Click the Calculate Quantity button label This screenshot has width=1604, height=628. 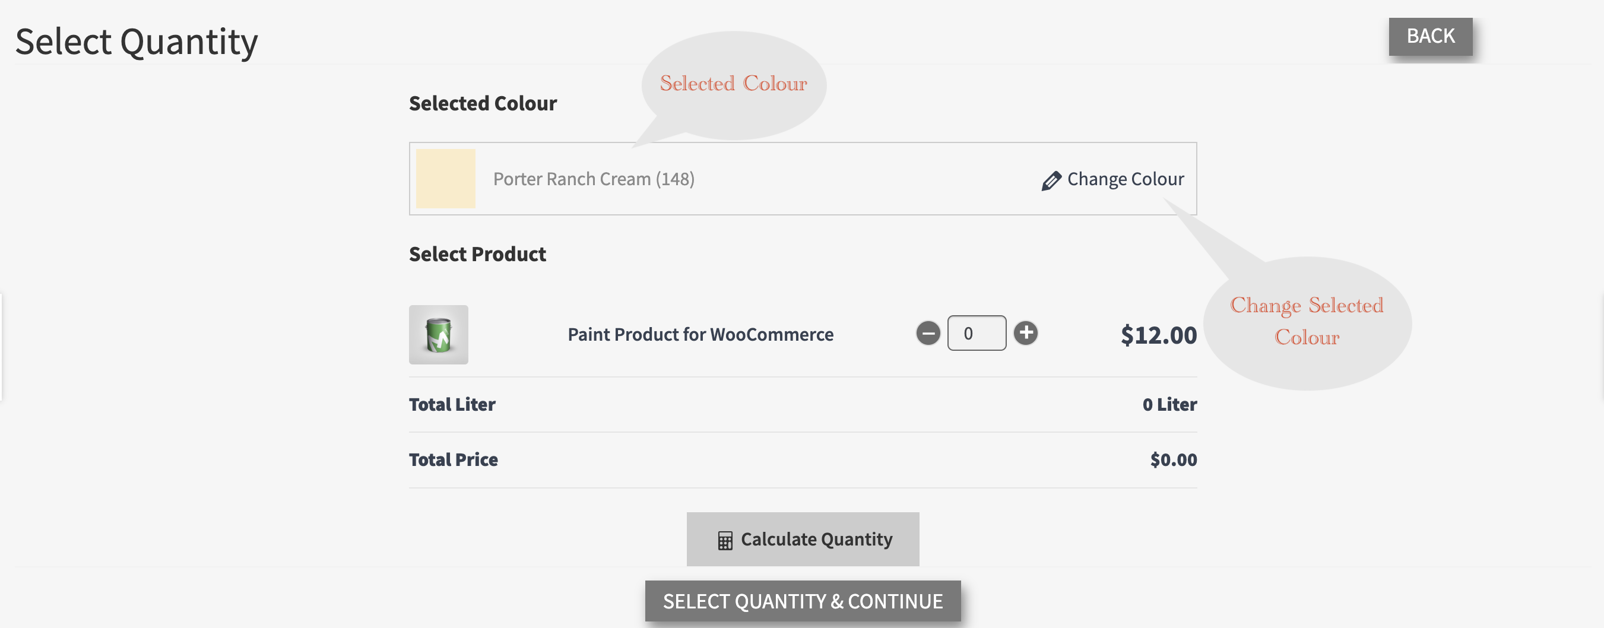pyautogui.click(x=816, y=539)
